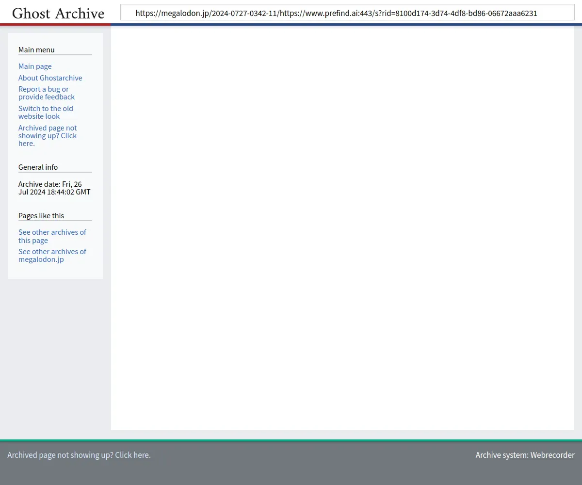Open the Main page link

click(x=35, y=66)
